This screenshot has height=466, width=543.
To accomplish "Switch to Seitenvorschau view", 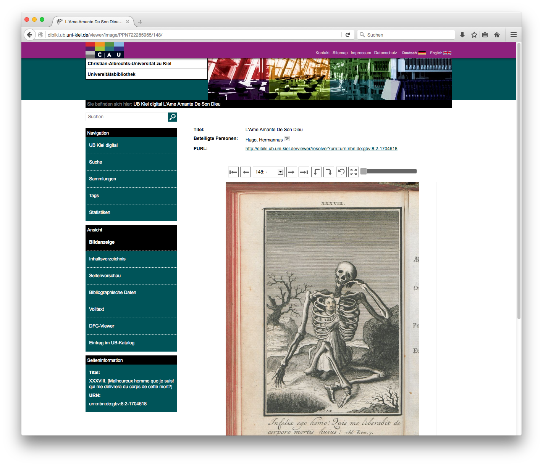I will pyautogui.click(x=131, y=276).
